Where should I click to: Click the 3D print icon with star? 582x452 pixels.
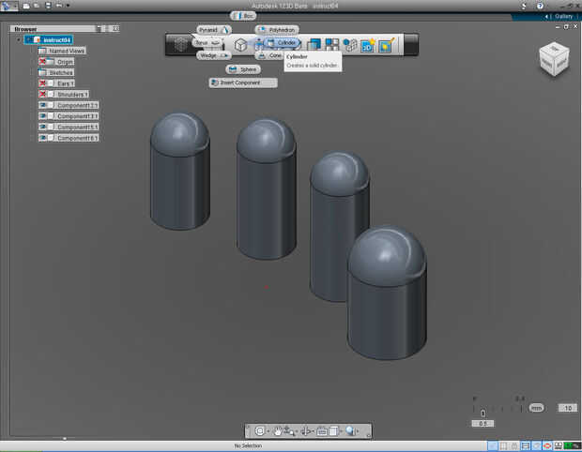click(x=368, y=45)
